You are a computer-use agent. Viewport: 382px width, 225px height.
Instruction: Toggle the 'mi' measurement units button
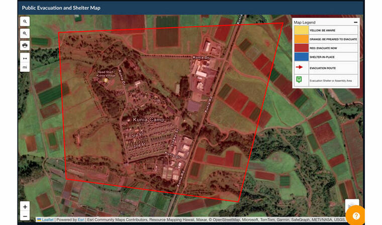pyautogui.click(x=25, y=67)
